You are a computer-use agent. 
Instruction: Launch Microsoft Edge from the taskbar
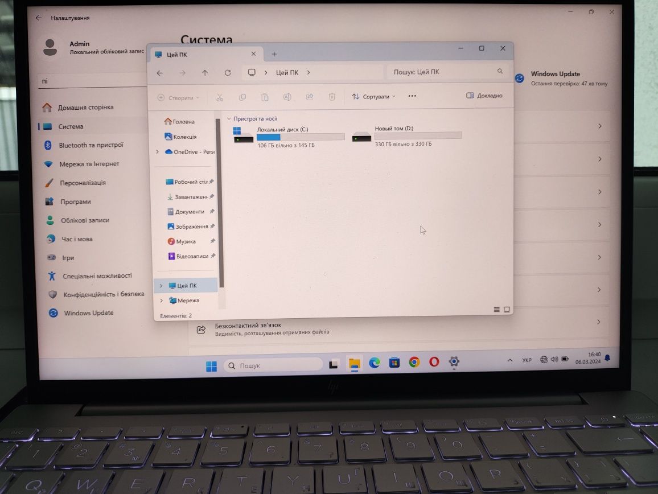click(x=375, y=363)
